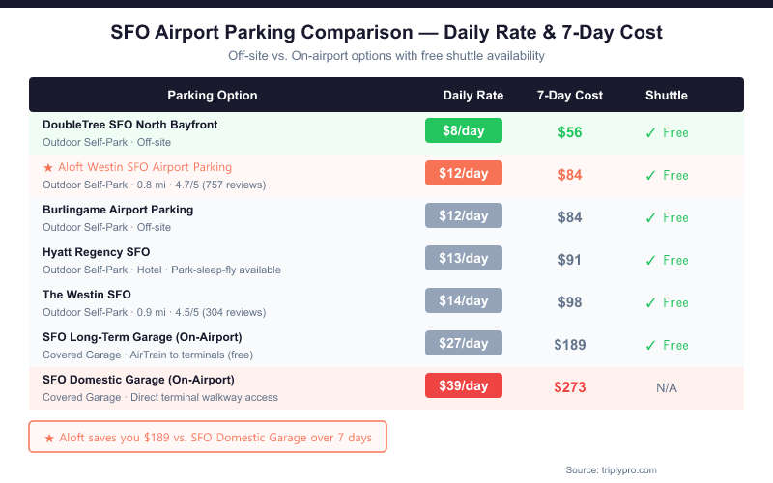Click the orange $12/day Aloft badge

coord(464,173)
